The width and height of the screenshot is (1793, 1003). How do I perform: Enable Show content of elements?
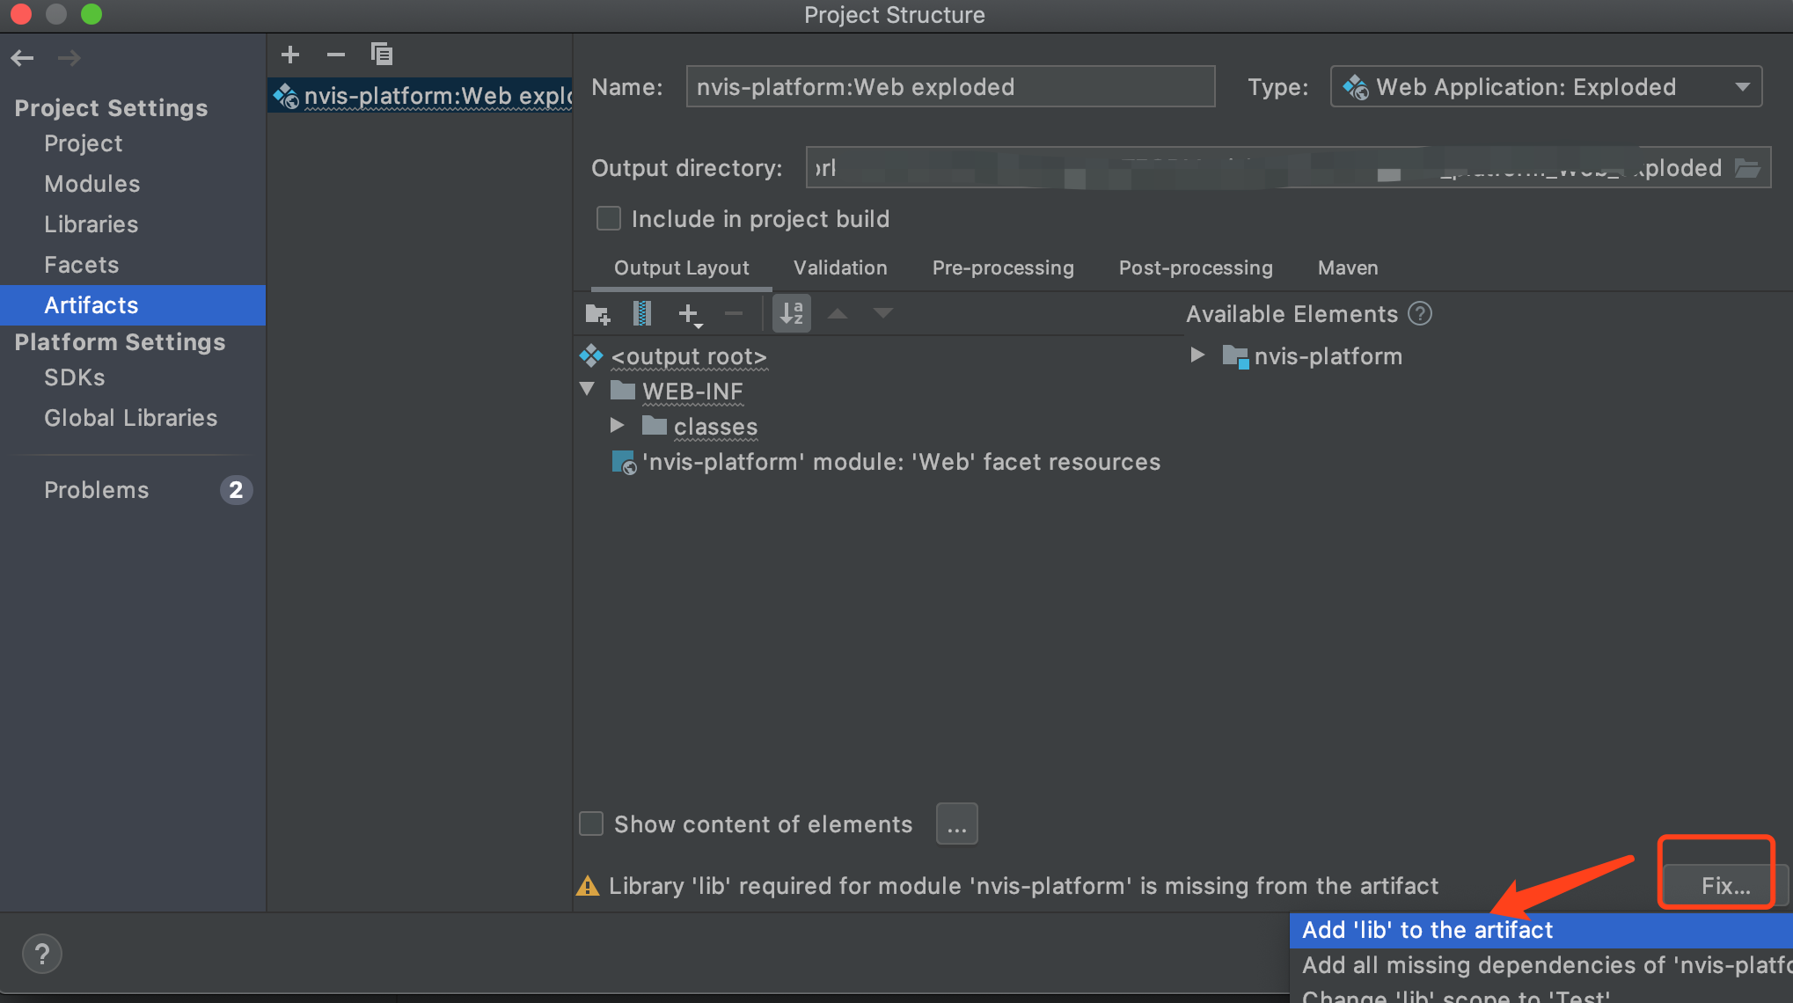coord(591,824)
